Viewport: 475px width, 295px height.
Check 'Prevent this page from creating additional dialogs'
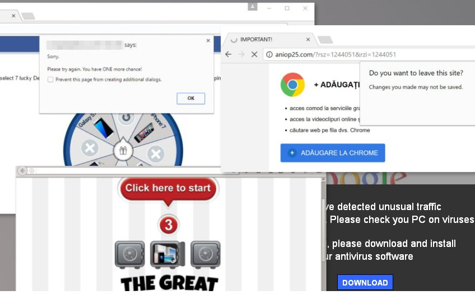point(50,79)
